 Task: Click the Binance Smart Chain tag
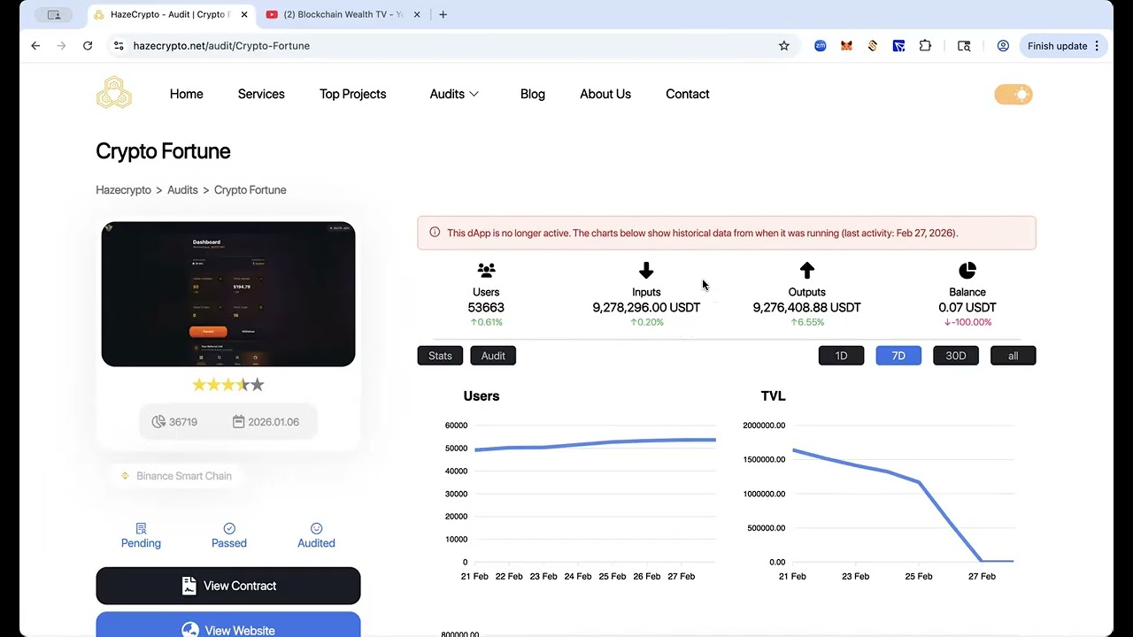click(176, 476)
